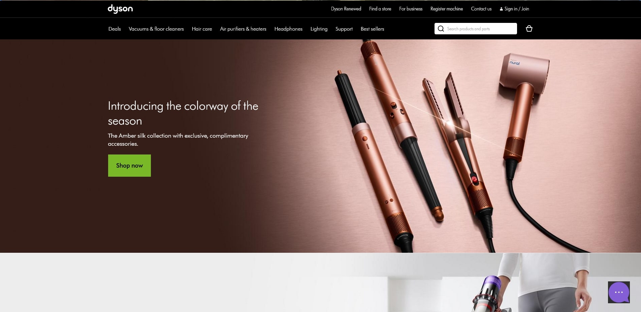Image resolution: width=641 pixels, height=312 pixels.
Task: Go to Best sellers
Action: [x=372, y=29]
